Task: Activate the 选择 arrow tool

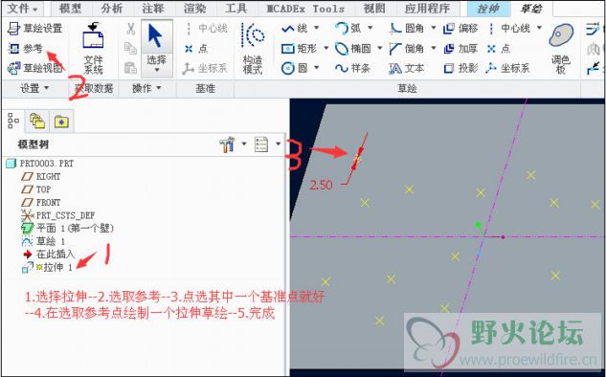Action: click(156, 42)
